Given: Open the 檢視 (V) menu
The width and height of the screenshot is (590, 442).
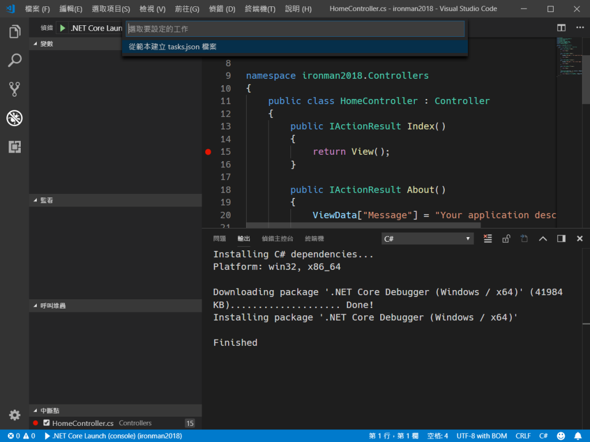Looking at the screenshot, I should tap(152, 9).
